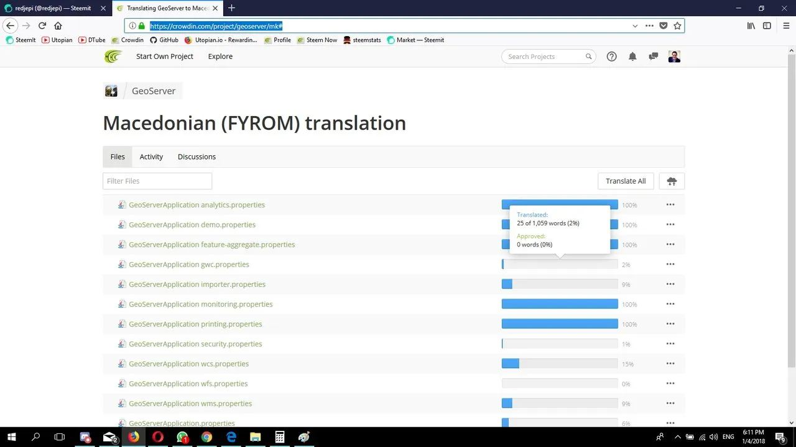Viewport: 796px width, 447px height.
Task: Open the user profile avatar
Action: [x=675, y=56]
